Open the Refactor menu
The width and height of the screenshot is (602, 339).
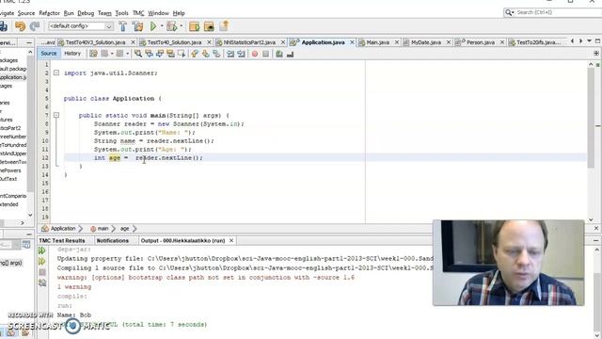click(x=49, y=13)
